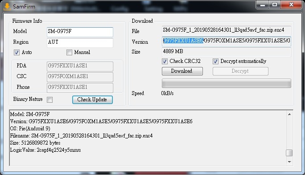Click the 'OS: Pie(Android 9)' log line
Screen dimensions: 305x175
[x=30, y=129]
